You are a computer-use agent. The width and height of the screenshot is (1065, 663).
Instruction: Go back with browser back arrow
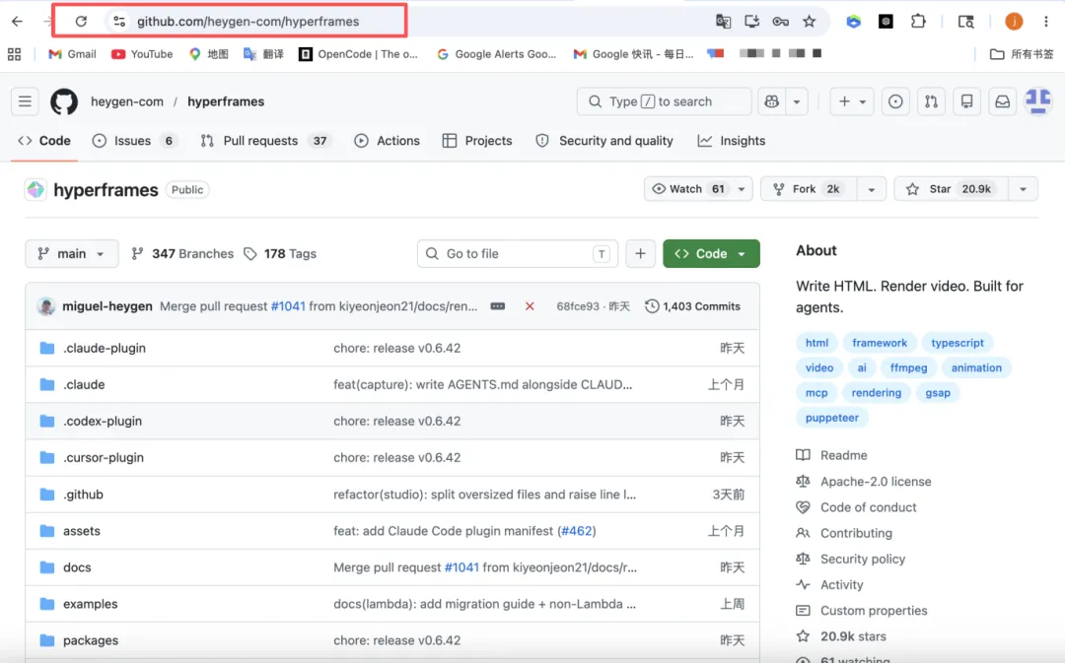(x=17, y=21)
